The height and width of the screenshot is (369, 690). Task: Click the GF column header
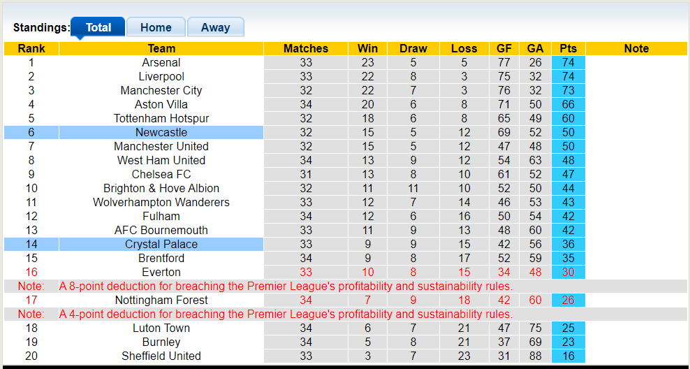click(x=504, y=48)
